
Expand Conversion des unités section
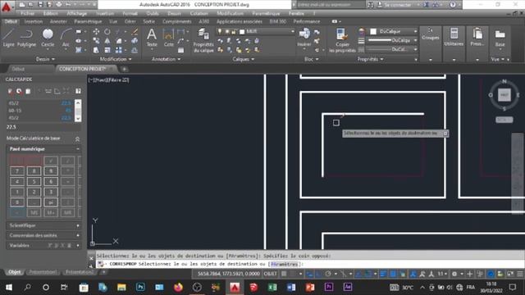43,235
